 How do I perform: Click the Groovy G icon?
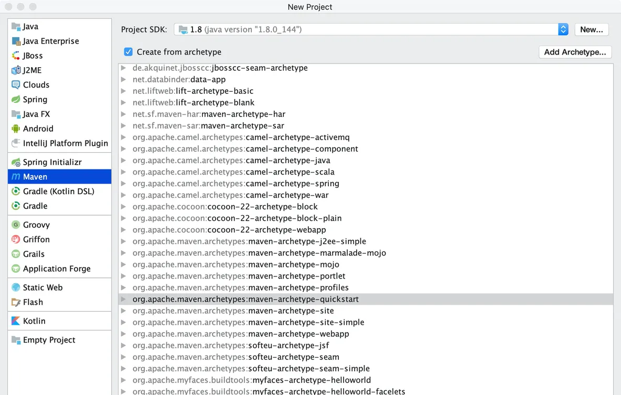16,225
